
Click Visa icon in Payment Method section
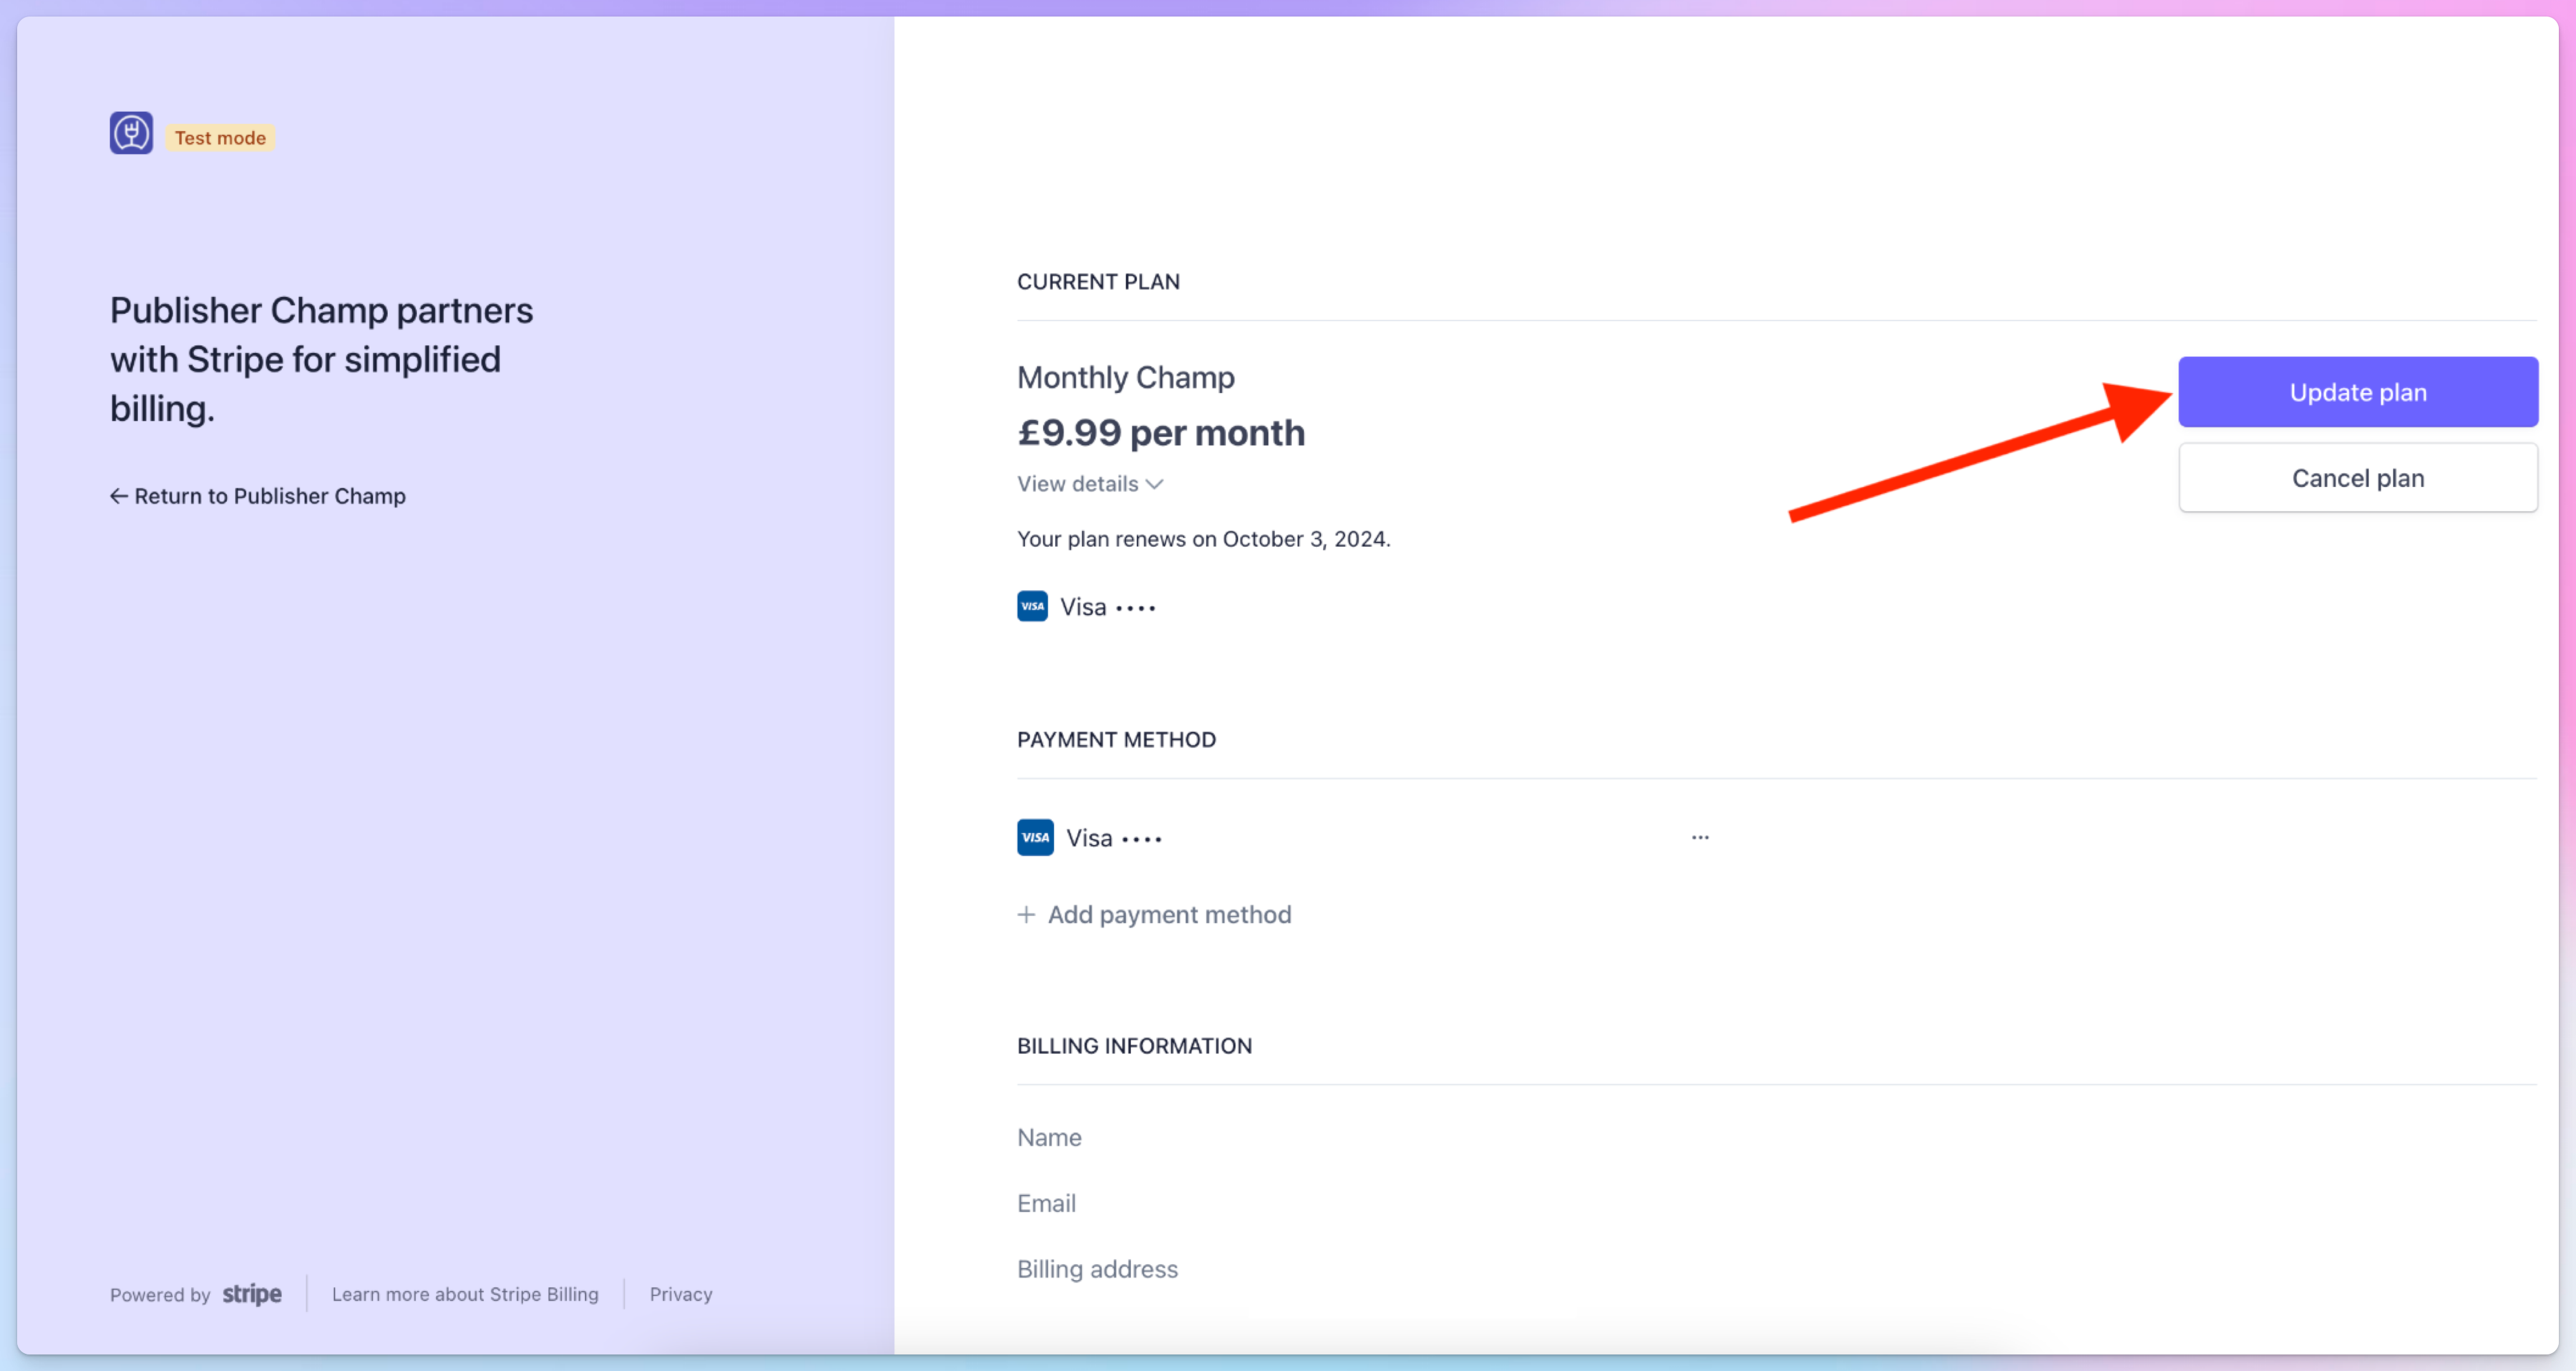pyautogui.click(x=1035, y=837)
